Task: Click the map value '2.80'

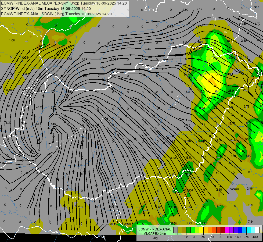Action: click(185, 10)
